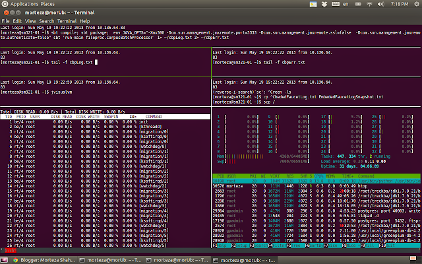
Task: Open the sound volume indicator
Action: [381, 4]
